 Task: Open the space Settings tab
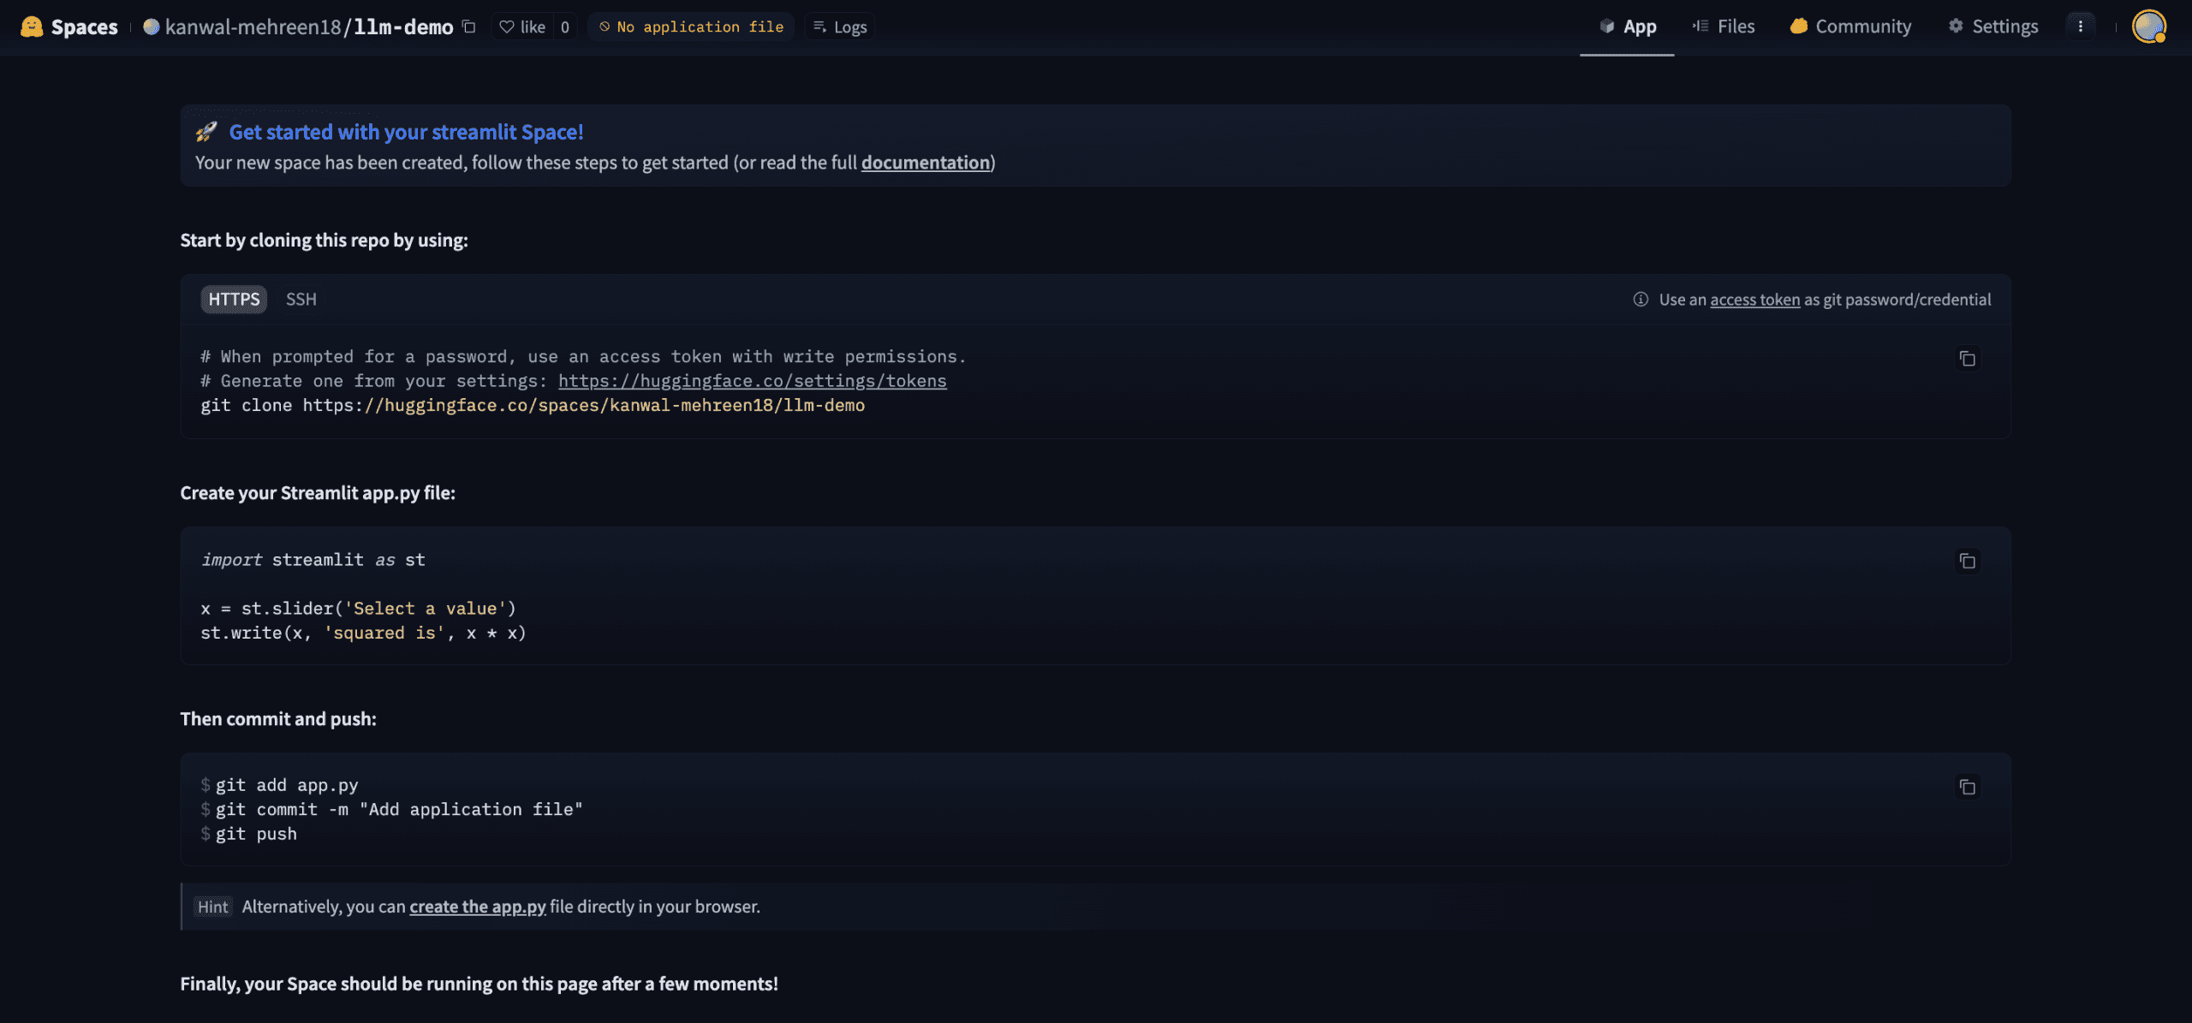coord(1993,27)
